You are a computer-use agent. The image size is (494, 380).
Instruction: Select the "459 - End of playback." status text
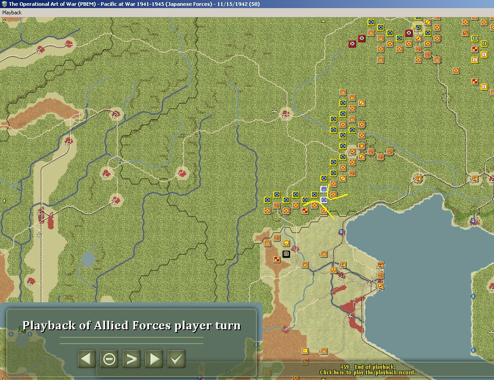coord(367,367)
